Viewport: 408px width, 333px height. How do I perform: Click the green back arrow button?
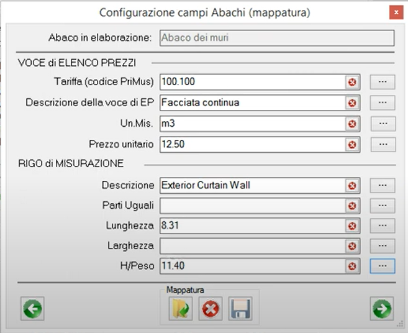pyautogui.click(x=33, y=308)
